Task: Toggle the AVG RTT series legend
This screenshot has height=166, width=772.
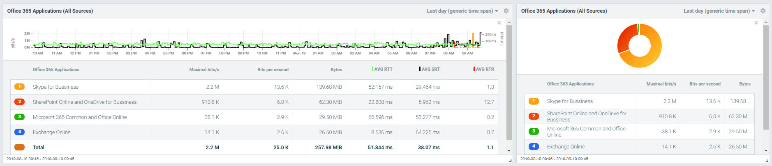Action: point(383,69)
